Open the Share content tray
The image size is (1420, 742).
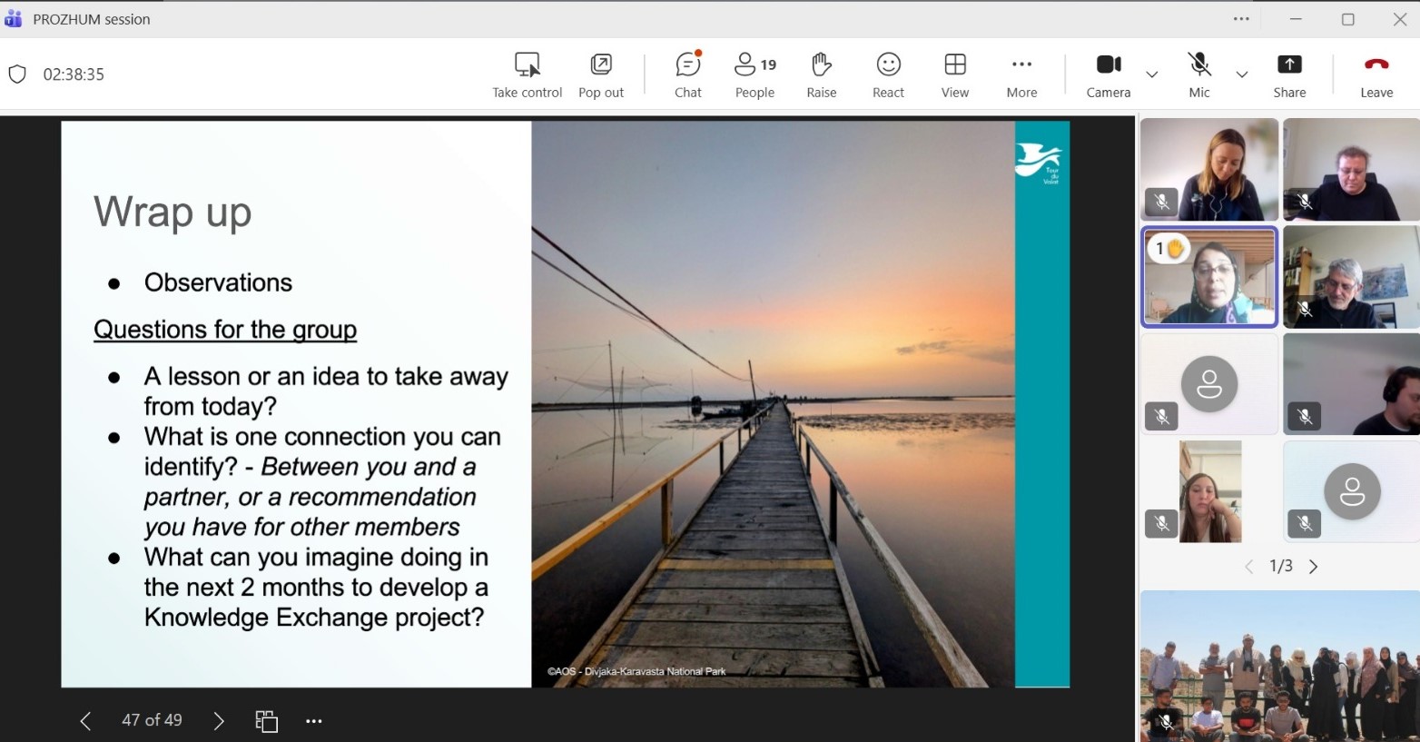click(x=1288, y=74)
